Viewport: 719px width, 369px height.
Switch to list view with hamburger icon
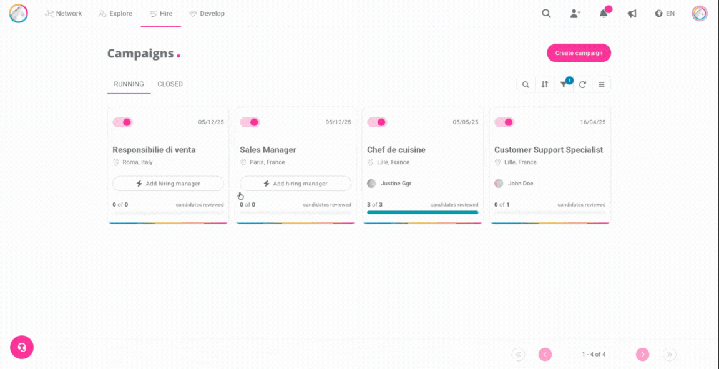point(601,84)
